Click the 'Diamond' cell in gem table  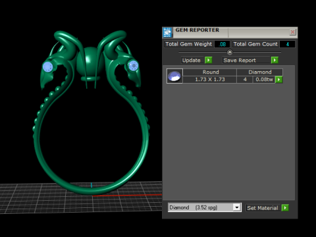260,72
